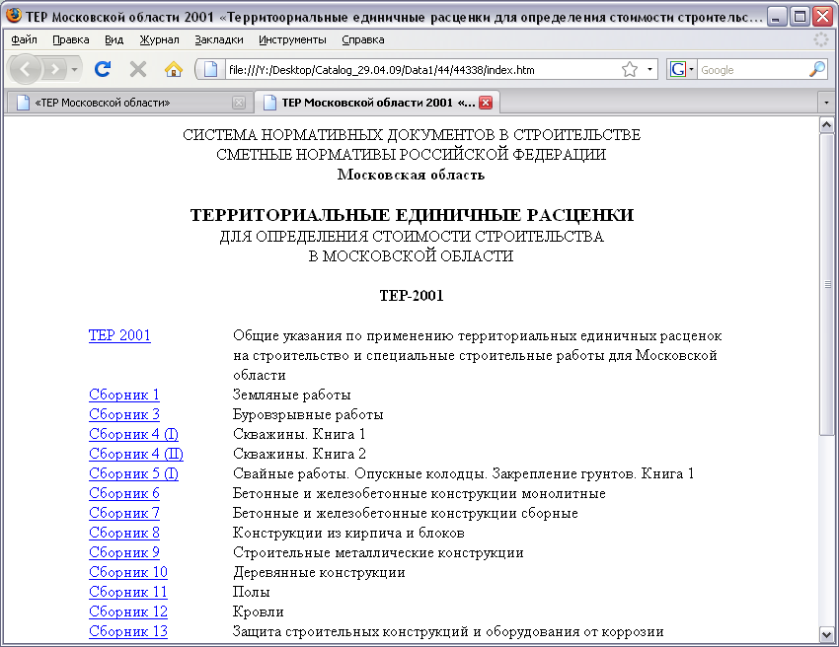
Task: Close the Firefox window
Action: 822,17
